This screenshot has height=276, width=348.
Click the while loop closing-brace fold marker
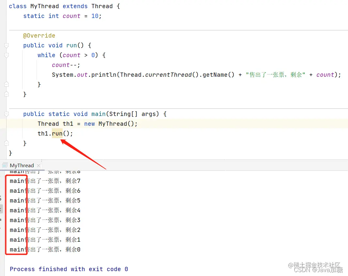pyautogui.click(x=7, y=85)
